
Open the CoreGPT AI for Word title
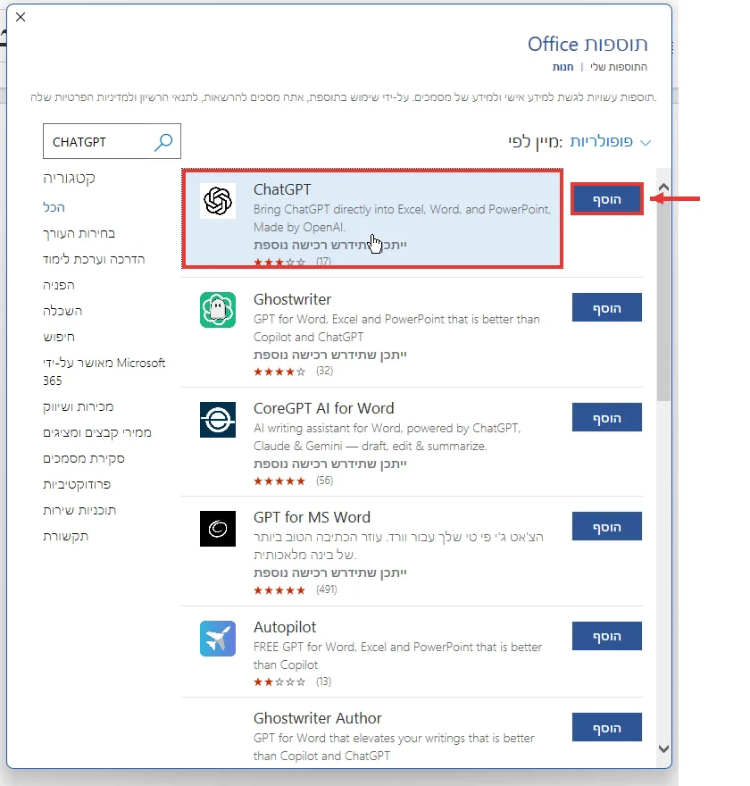(323, 408)
